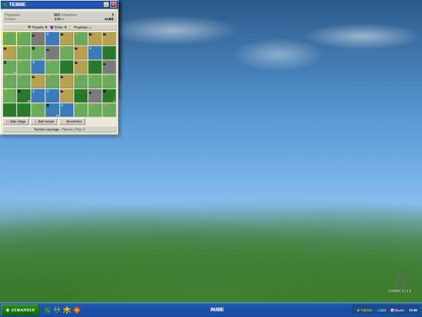Click the lightning energy counter in the tray

(364, 310)
